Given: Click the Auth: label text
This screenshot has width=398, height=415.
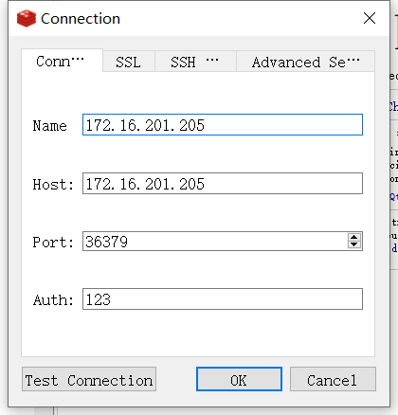Looking at the screenshot, I should [x=53, y=299].
